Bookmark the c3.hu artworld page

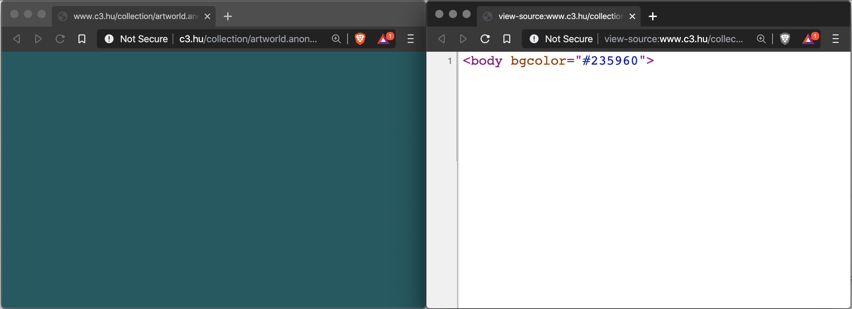[x=82, y=39]
